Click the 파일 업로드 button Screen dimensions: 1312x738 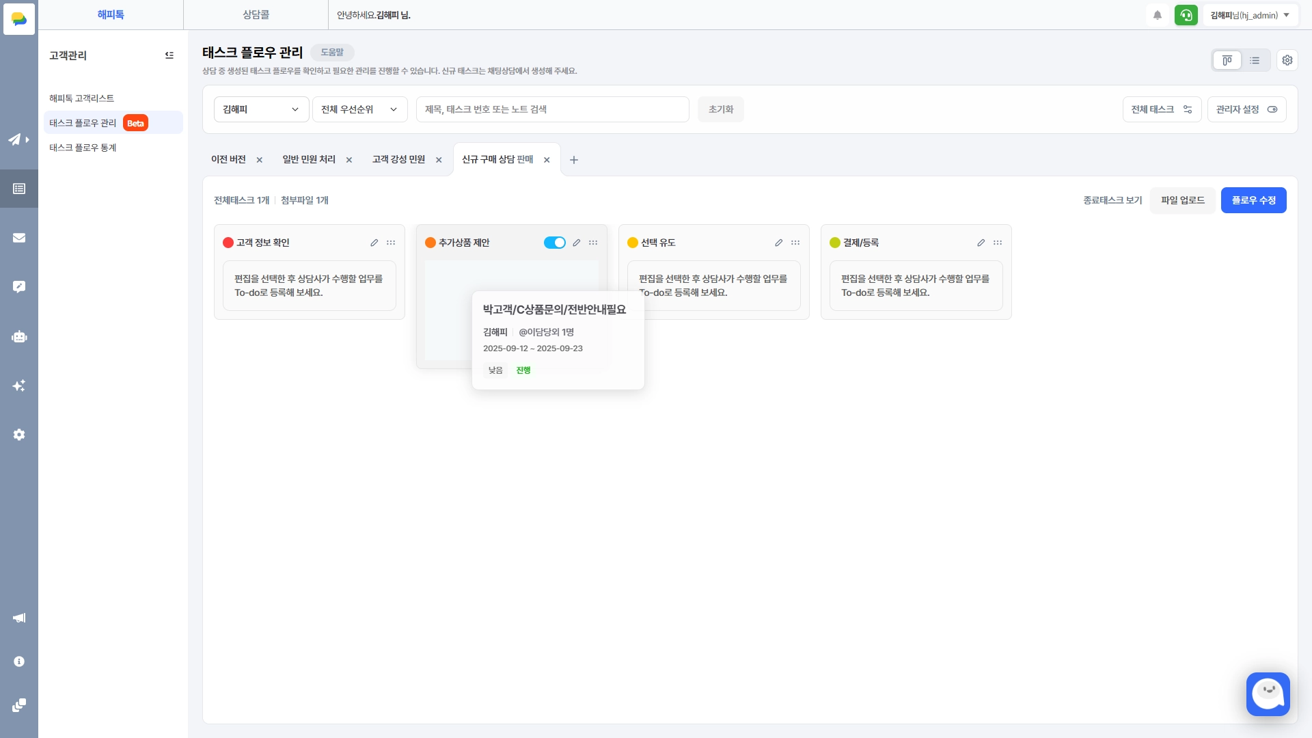pyautogui.click(x=1182, y=200)
